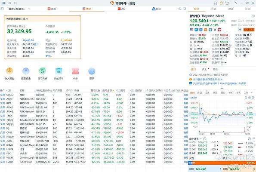The height and width of the screenshot is (172, 256).
Task: Select the 日K chart period tab
Action: (207, 93)
